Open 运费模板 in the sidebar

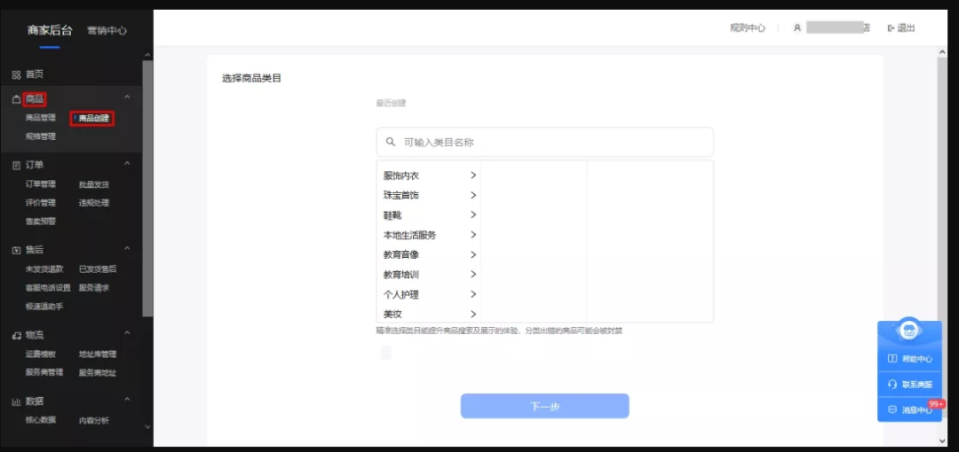pyautogui.click(x=40, y=355)
